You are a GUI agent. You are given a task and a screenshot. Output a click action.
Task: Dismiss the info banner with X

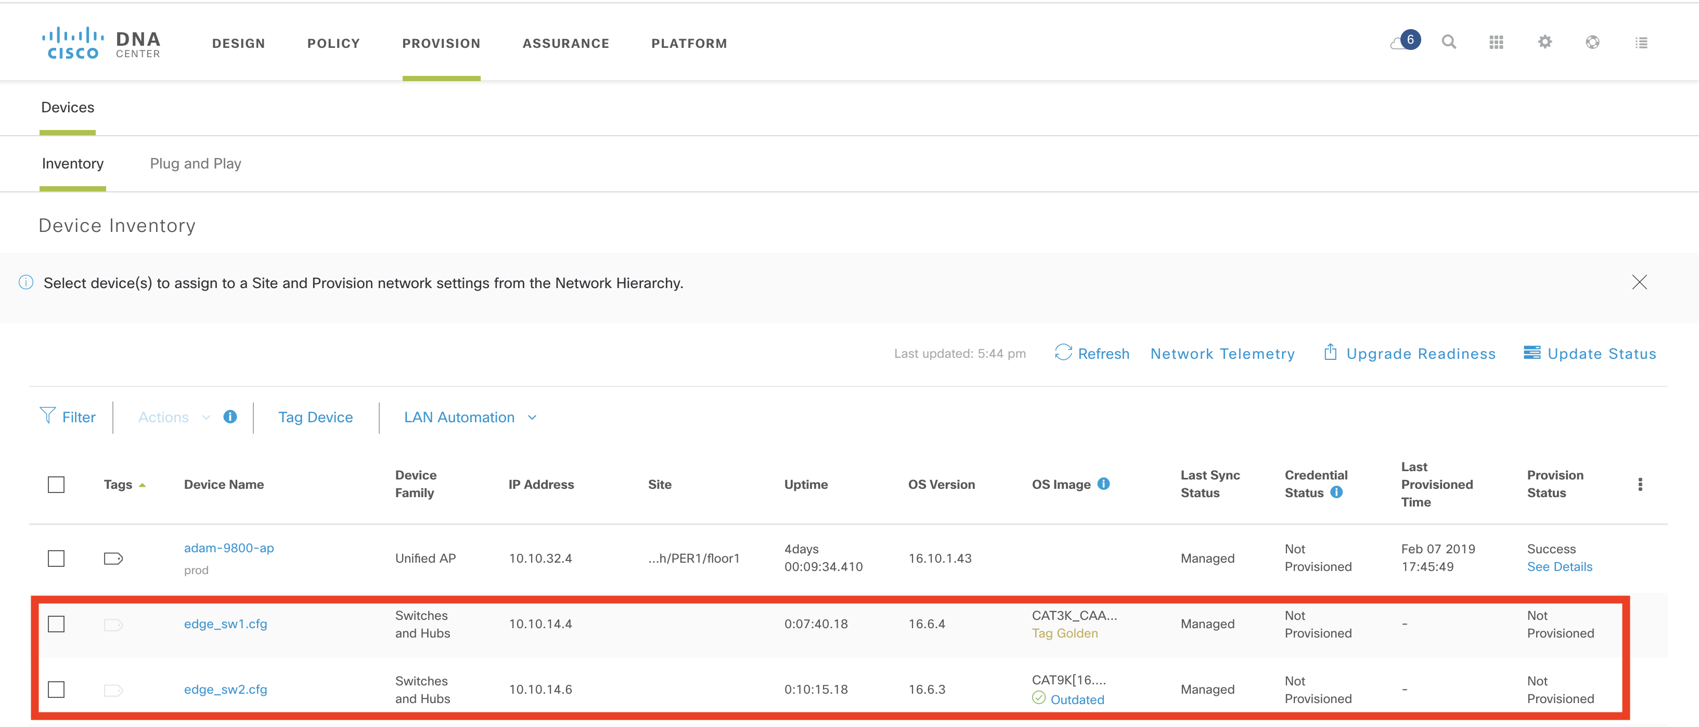pyautogui.click(x=1639, y=282)
